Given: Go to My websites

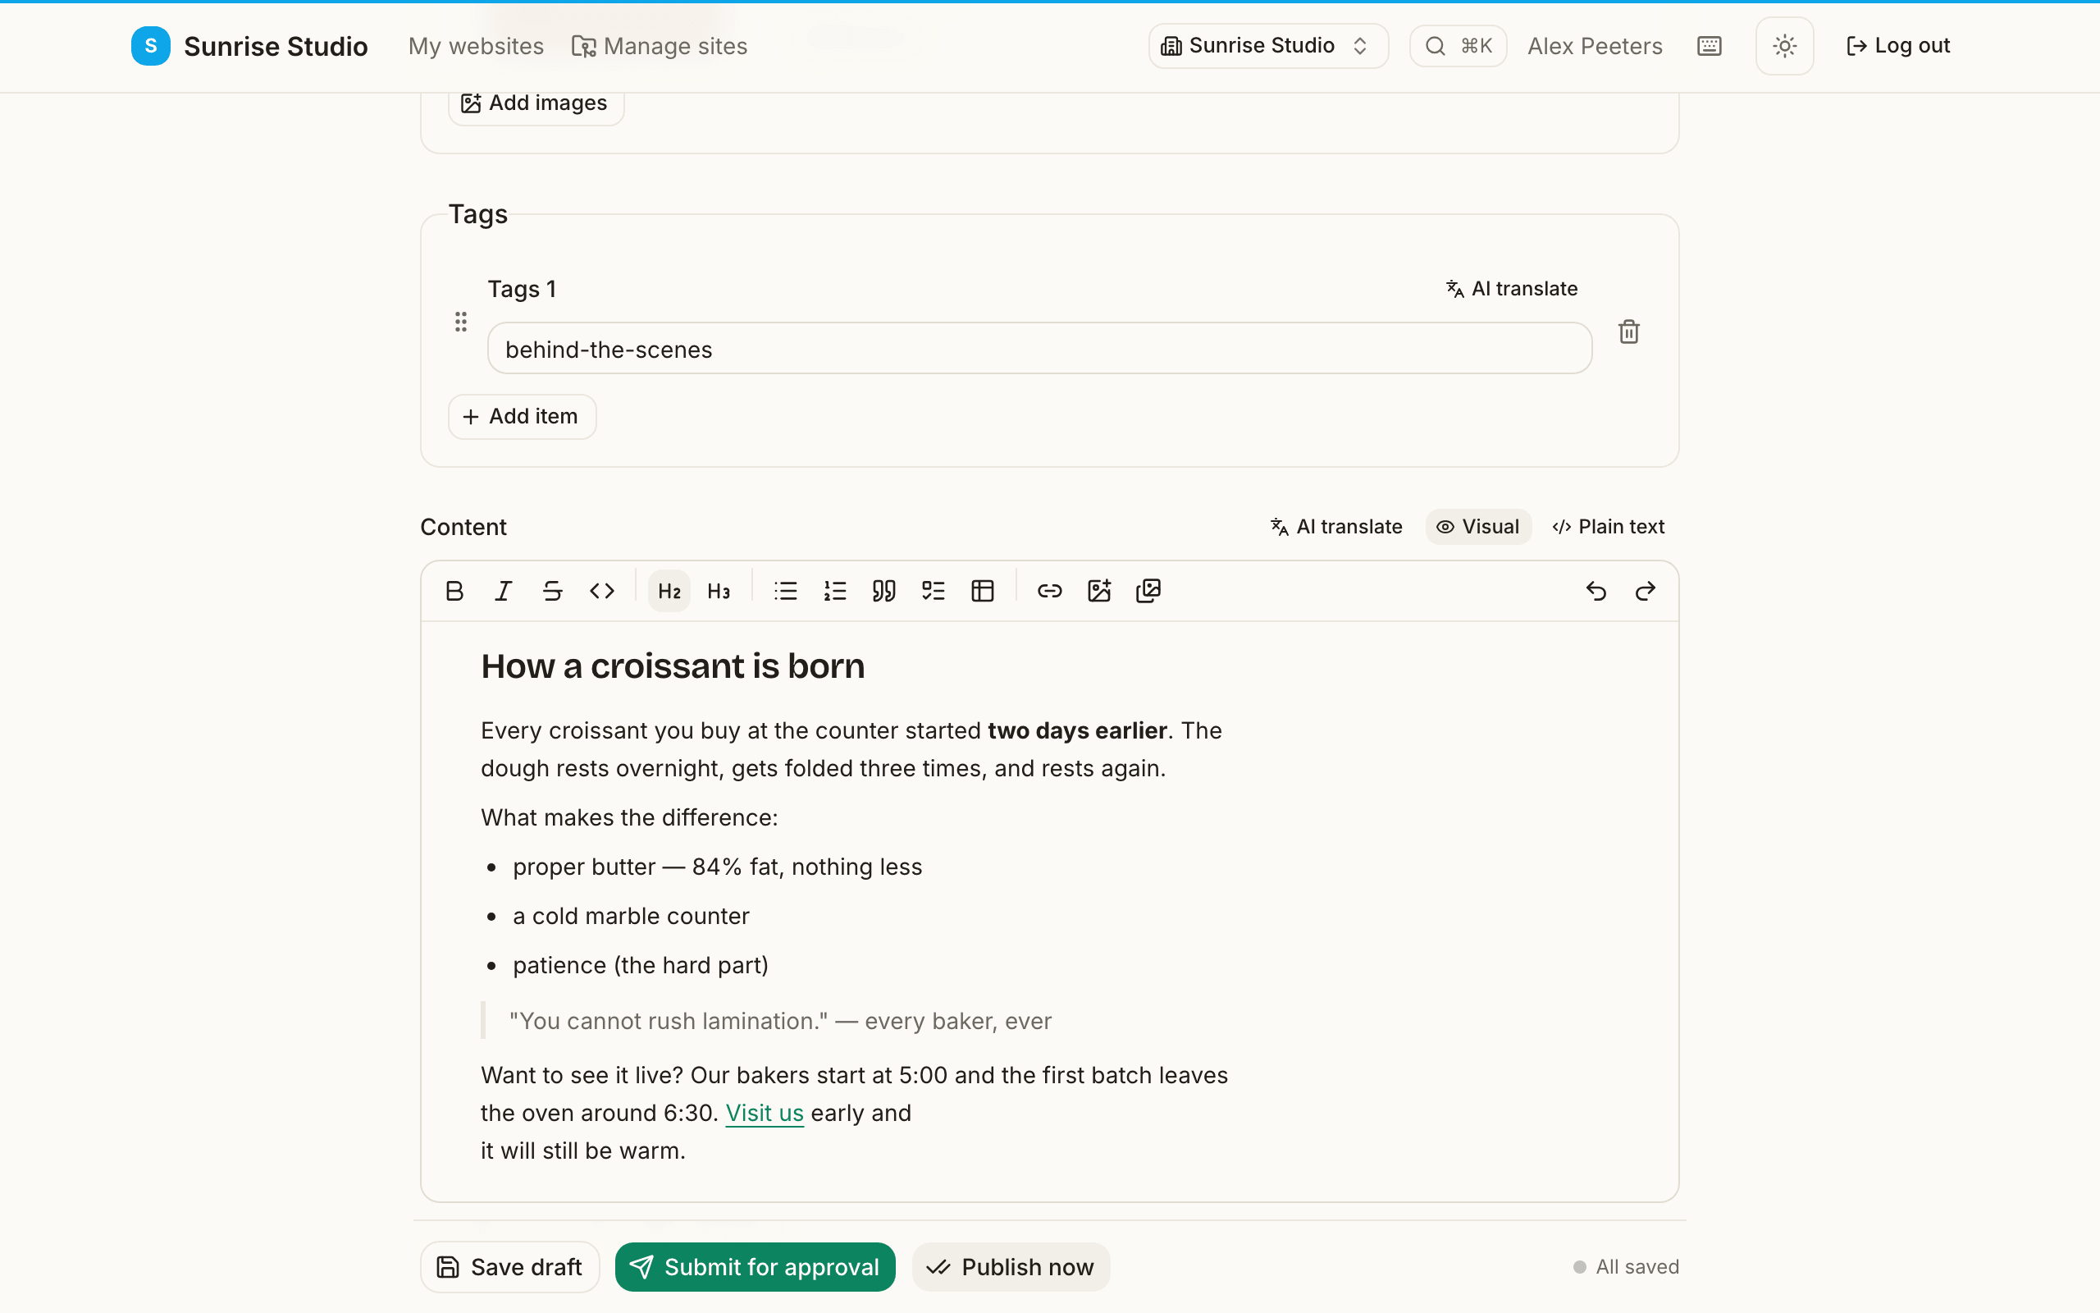Looking at the screenshot, I should 476,46.
